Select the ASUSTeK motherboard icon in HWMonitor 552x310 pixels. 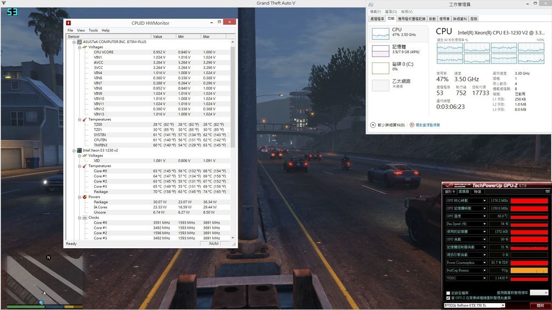(80, 42)
